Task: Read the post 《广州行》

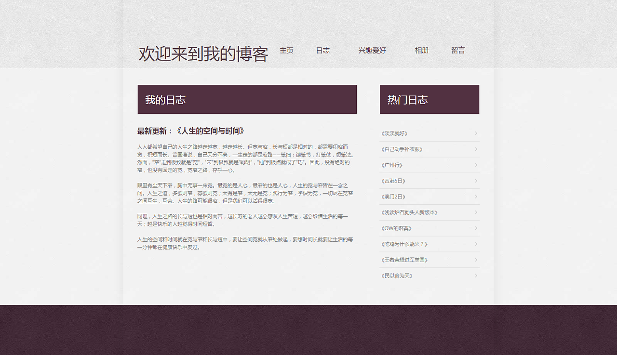Action: tap(391, 165)
